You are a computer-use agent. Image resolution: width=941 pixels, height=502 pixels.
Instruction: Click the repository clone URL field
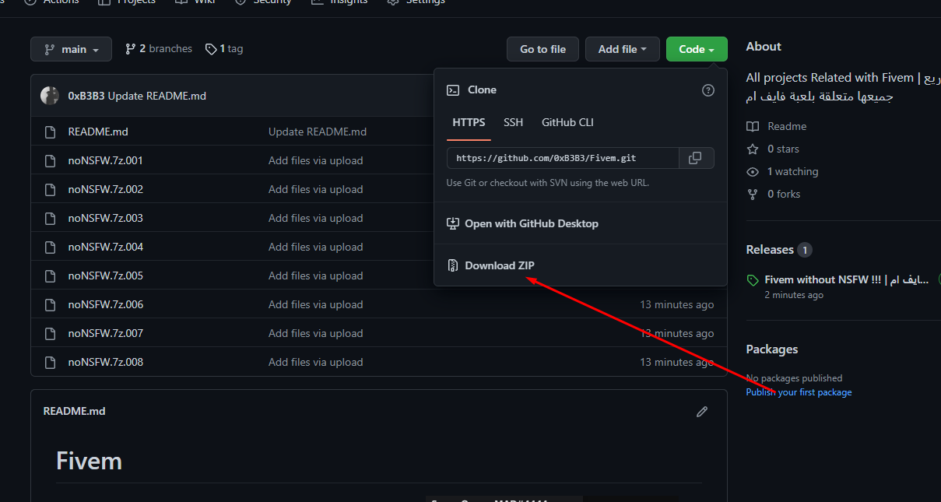coord(563,158)
